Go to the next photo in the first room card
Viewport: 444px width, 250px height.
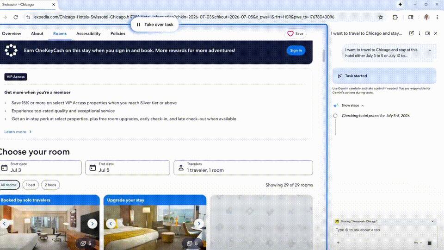coord(92,224)
